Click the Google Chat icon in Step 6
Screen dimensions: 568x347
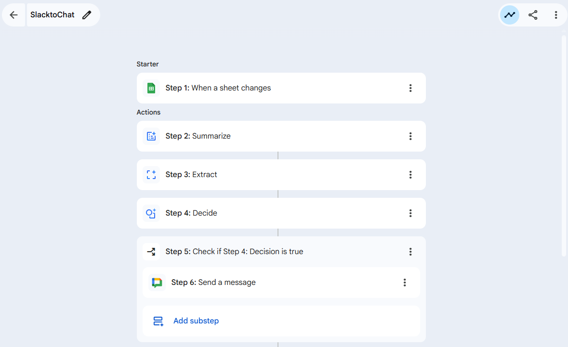tap(157, 283)
